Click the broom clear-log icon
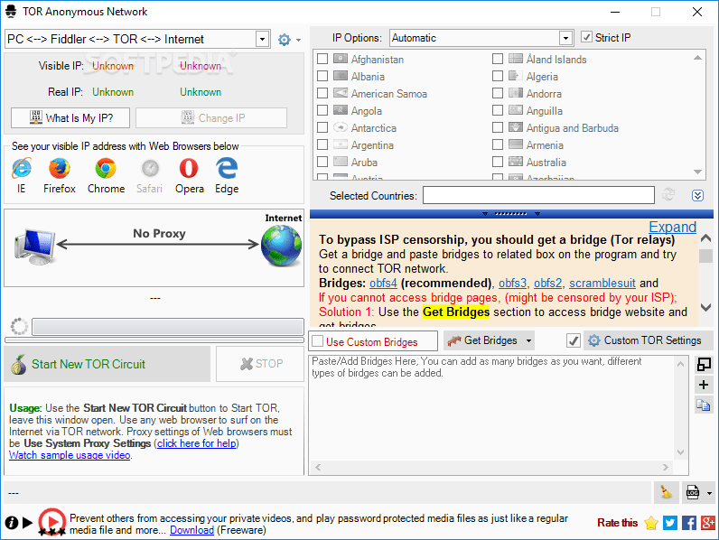Viewport: 719px width, 540px height. tap(666, 493)
